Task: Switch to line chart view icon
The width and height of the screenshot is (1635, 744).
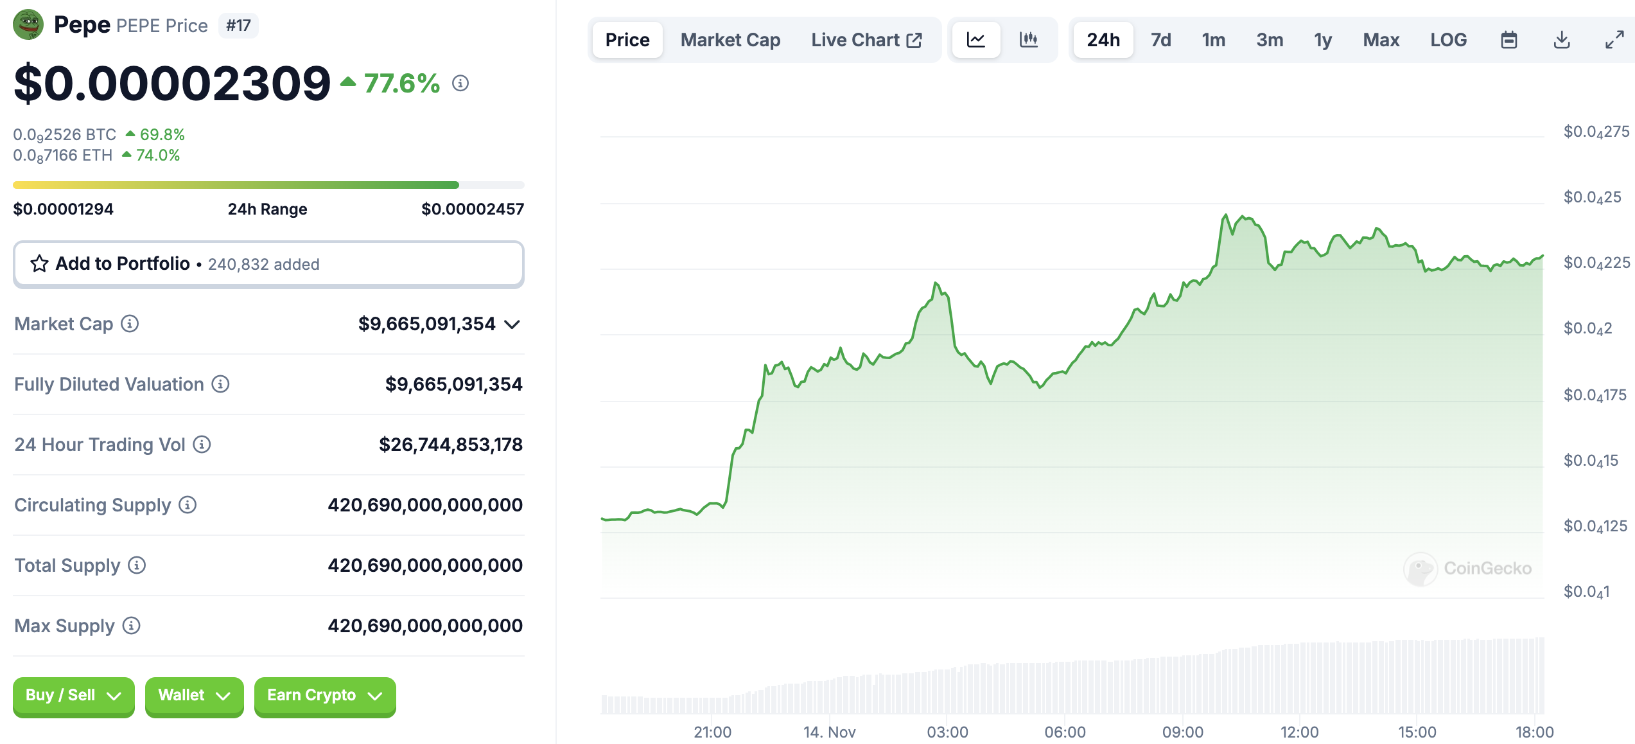Action: [975, 40]
